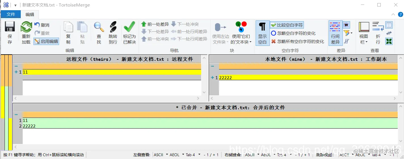Click the yellow locator bar strip
Screen dimensions: 404x159
(x=2, y=102)
